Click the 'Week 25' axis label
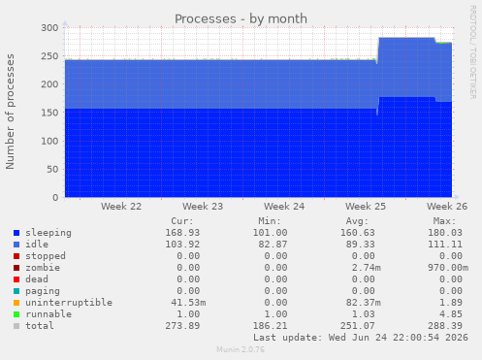The image size is (482, 360). 366,207
